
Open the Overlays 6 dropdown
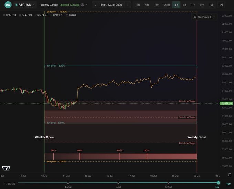click(x=204, y=17)
